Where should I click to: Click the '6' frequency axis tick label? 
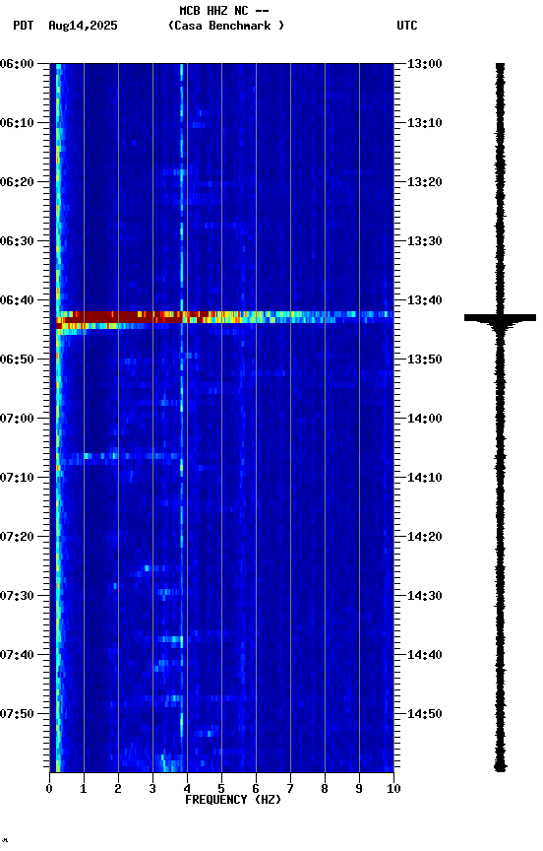click(x=256, y=789)
